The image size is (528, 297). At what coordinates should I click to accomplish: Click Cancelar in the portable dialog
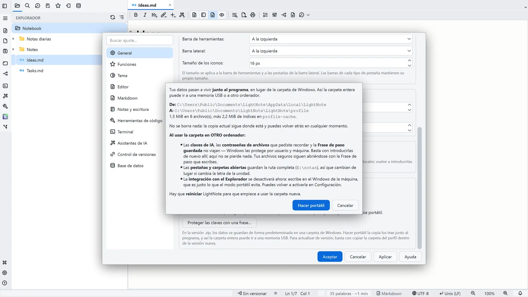345,205
